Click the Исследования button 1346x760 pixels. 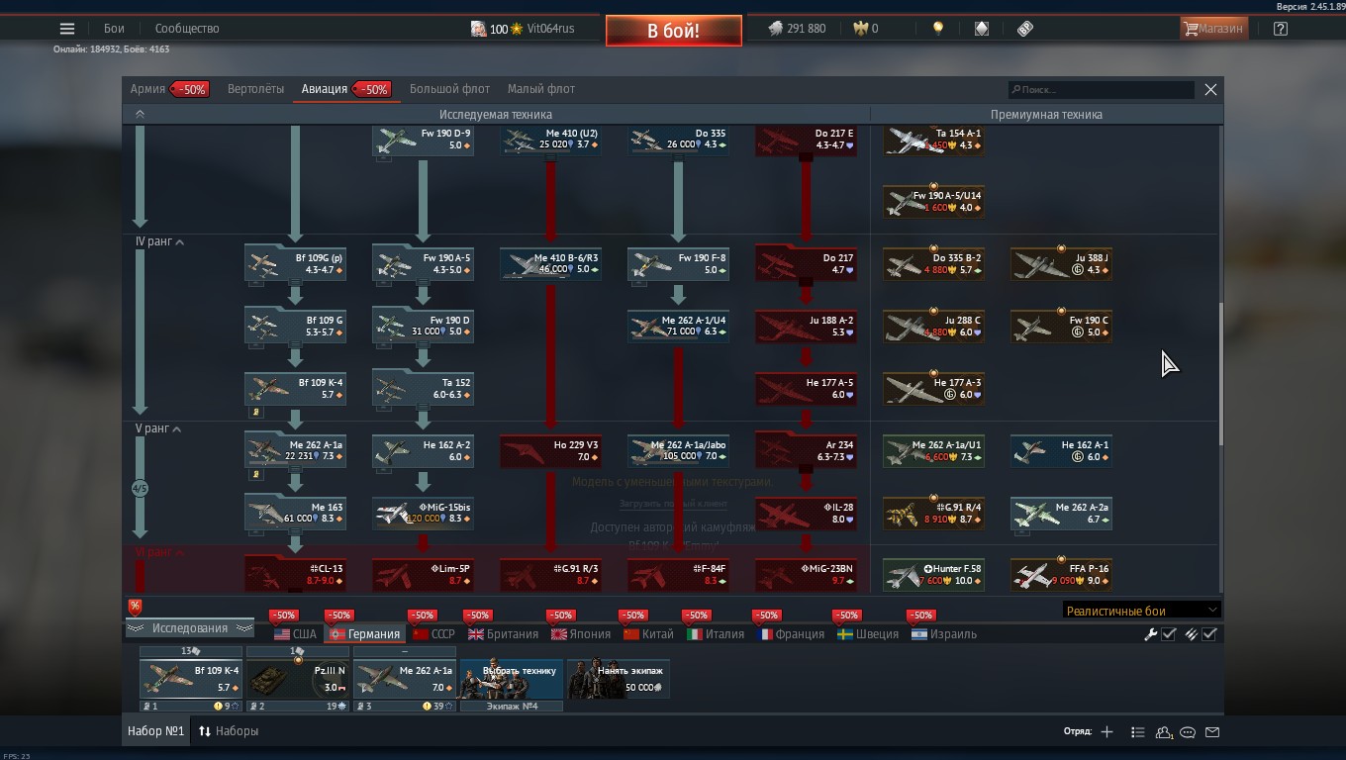(189, 628)
